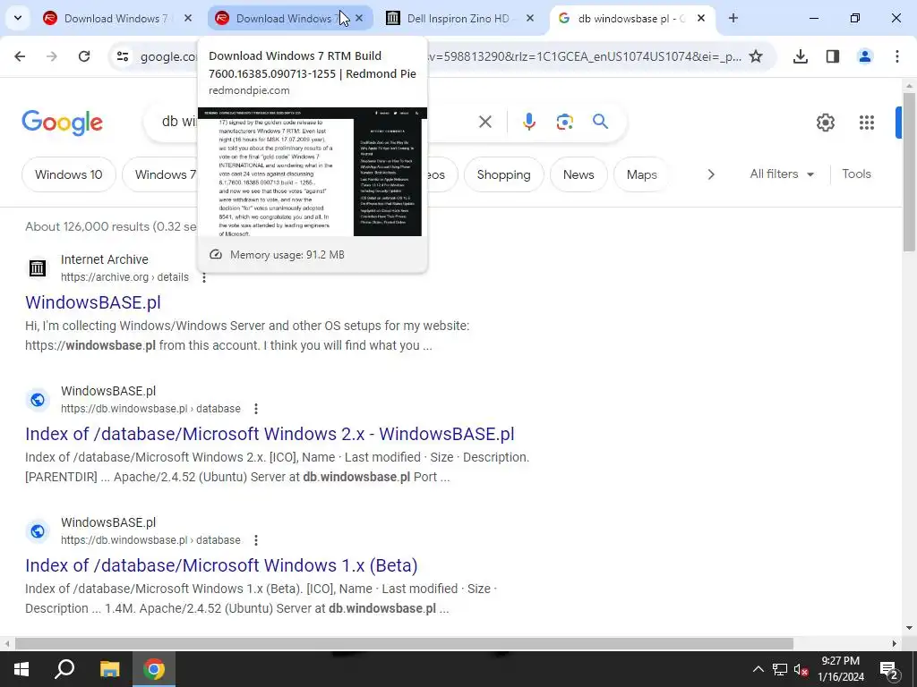This screenshot has width=917, height=687.
Task: Click the Chrome taskbar icon
Action: click(154, 669)
